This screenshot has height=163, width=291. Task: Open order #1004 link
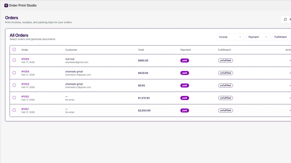click(25, 71)
